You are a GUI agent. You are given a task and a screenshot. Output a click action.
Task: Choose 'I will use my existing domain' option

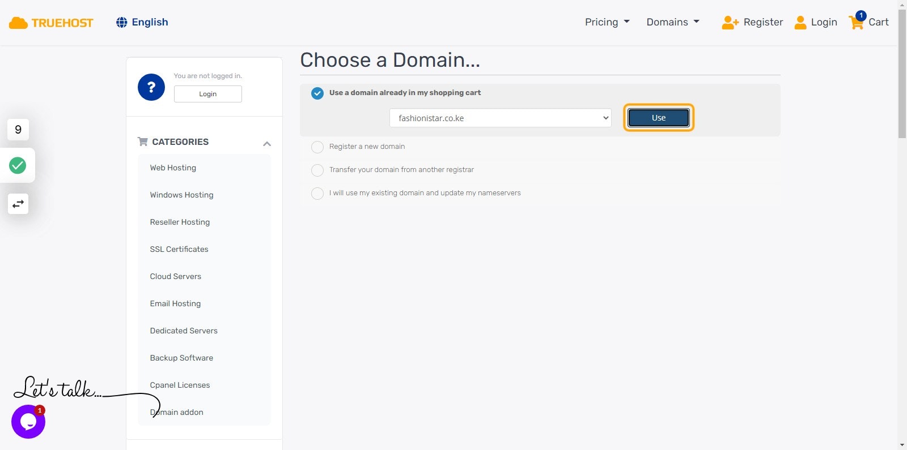317,194
